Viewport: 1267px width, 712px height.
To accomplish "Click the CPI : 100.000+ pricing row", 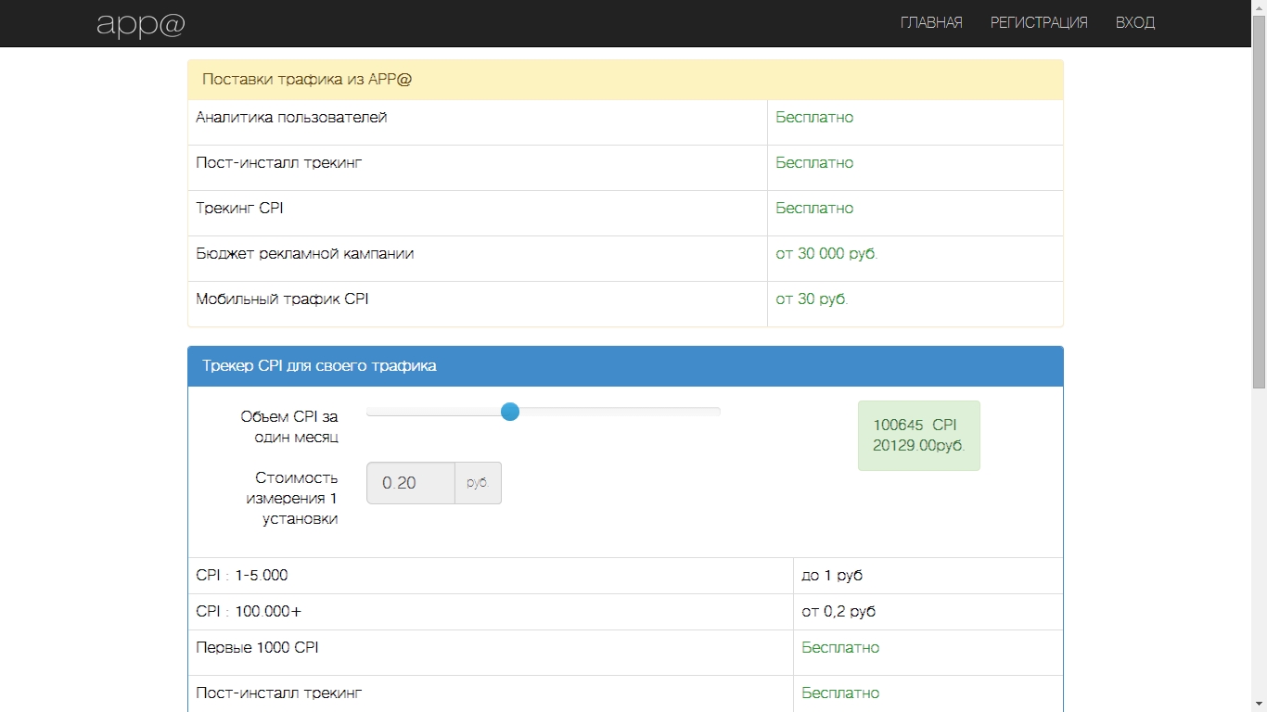I will [249, 612].
